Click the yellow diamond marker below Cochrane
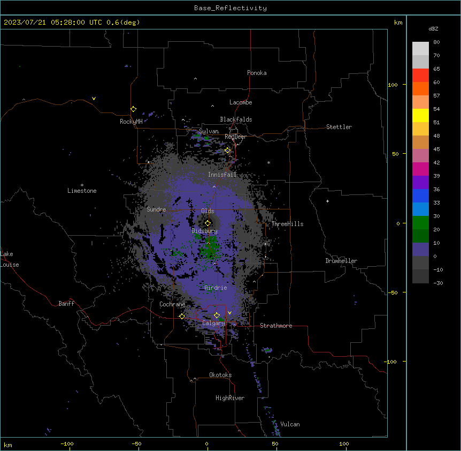 pyautogui.click(x=182, y=316)
